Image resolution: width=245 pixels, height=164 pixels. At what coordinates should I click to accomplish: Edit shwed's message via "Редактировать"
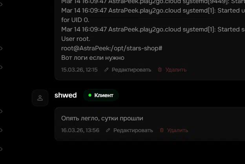(x=133, y=130)
